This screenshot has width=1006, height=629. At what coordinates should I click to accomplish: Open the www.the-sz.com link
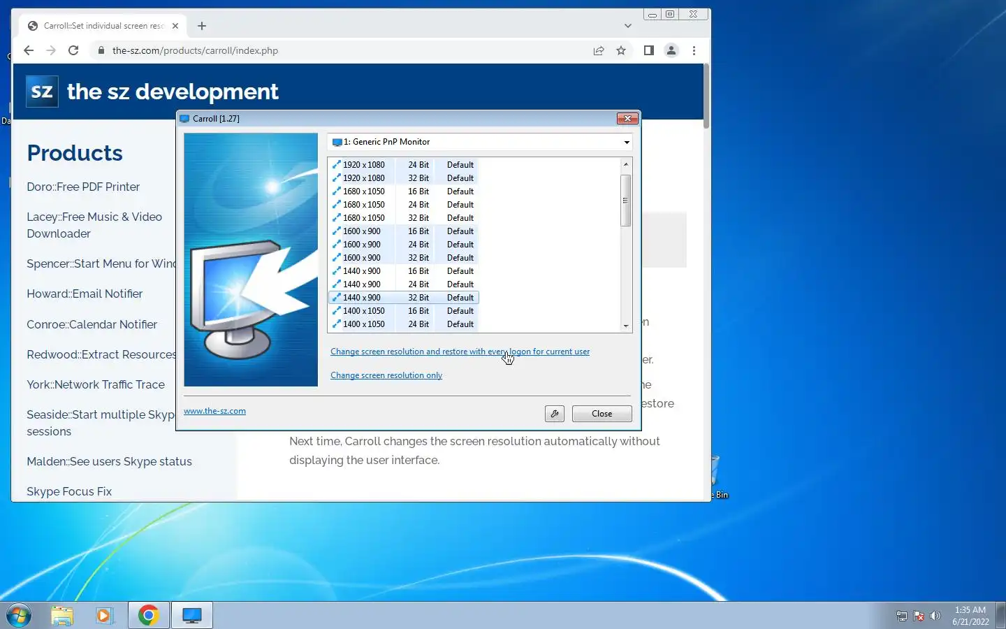click(x=214, y=411)
